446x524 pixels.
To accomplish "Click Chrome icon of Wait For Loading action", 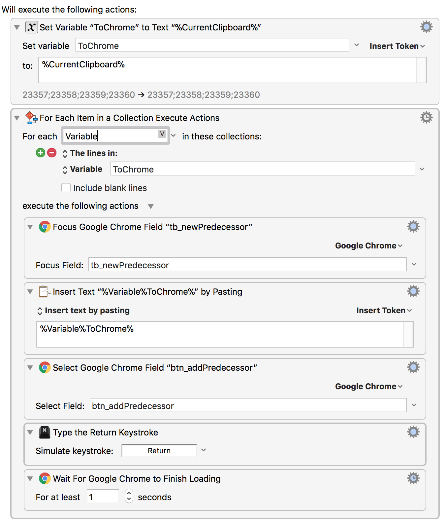I will pos(45,478).
